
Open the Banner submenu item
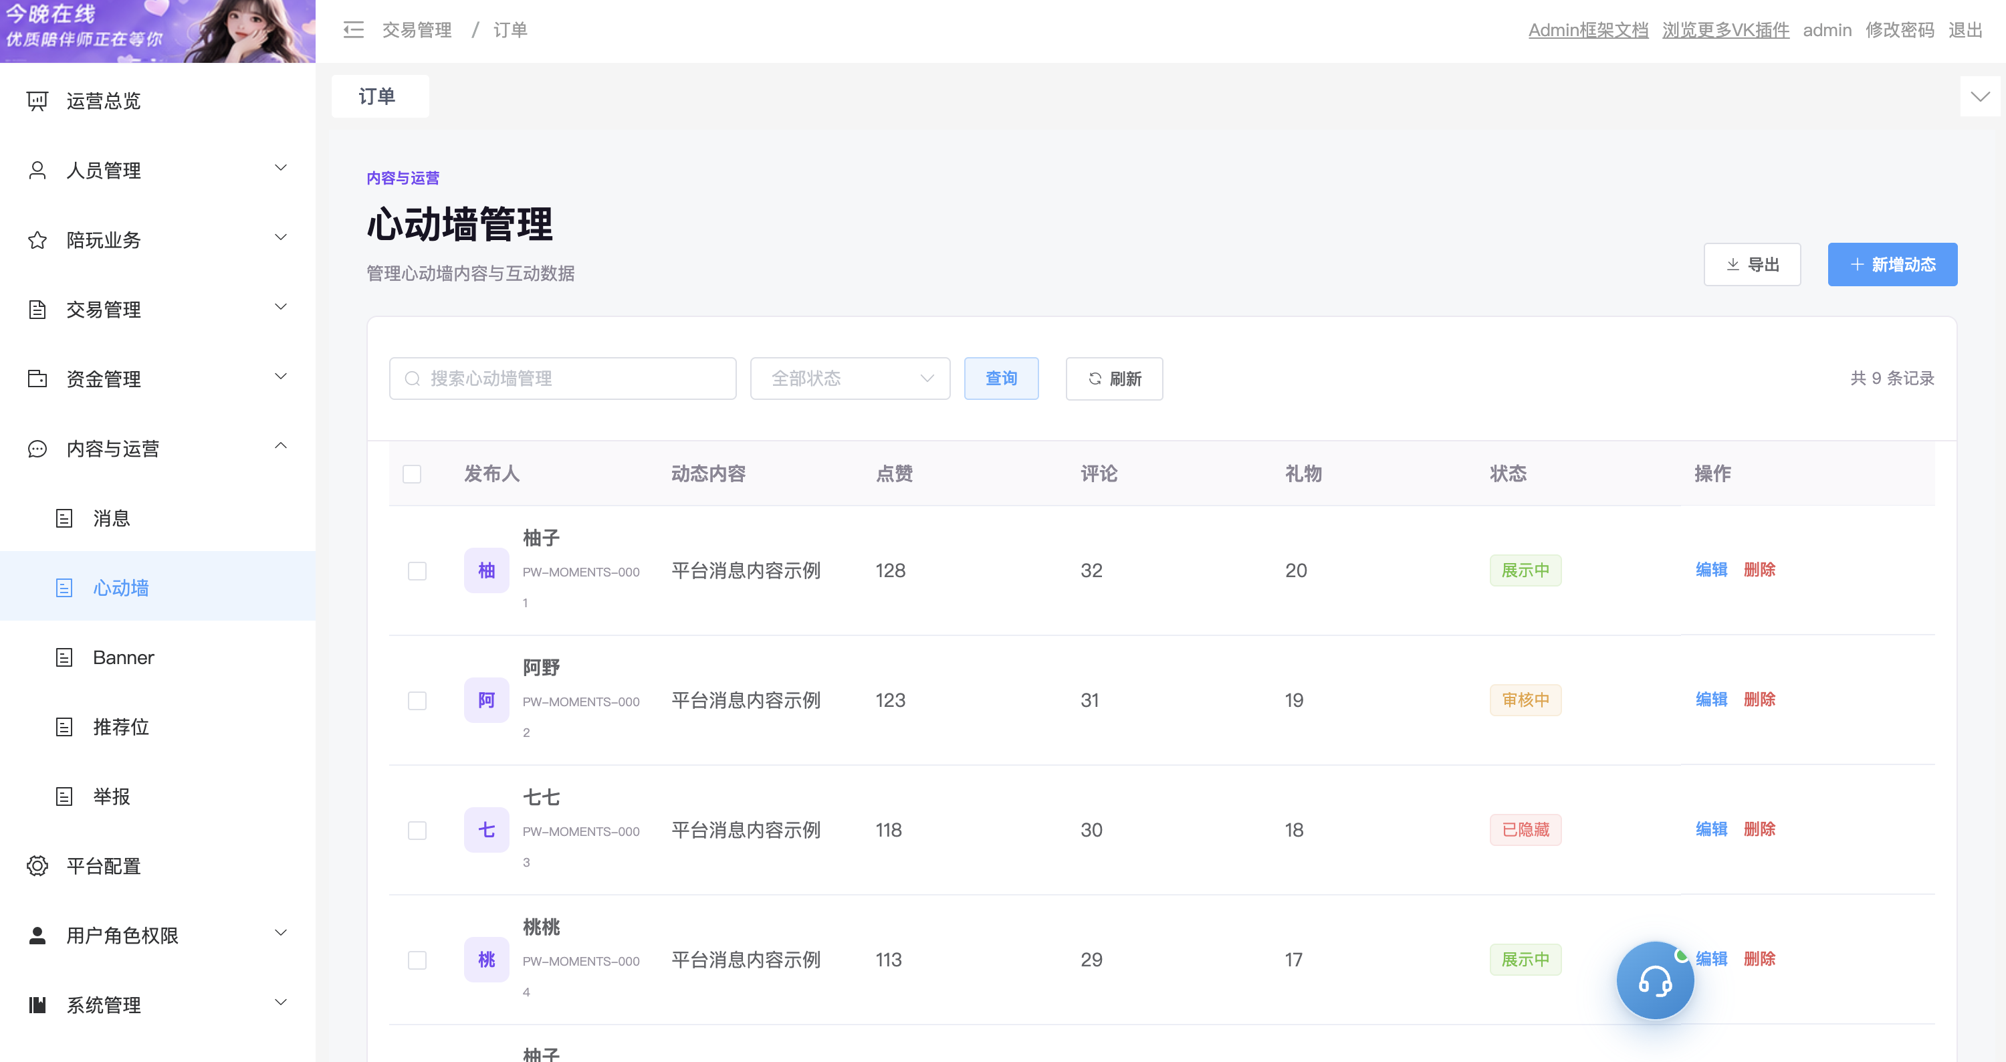coord(157,657)
